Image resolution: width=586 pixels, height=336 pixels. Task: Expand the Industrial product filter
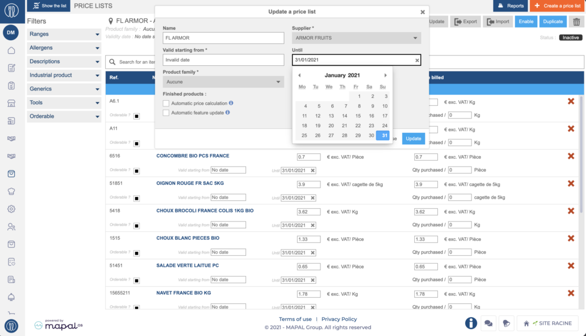[x=64, y=75]
